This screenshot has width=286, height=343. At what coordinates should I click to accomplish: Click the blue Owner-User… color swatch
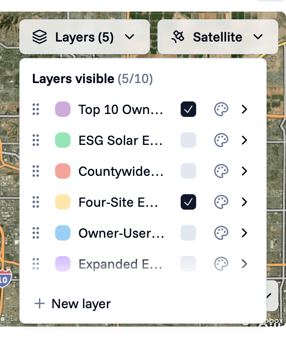click(63, 233)
